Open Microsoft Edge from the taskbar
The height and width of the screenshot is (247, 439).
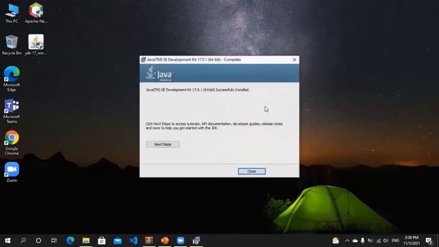[70, 241]
